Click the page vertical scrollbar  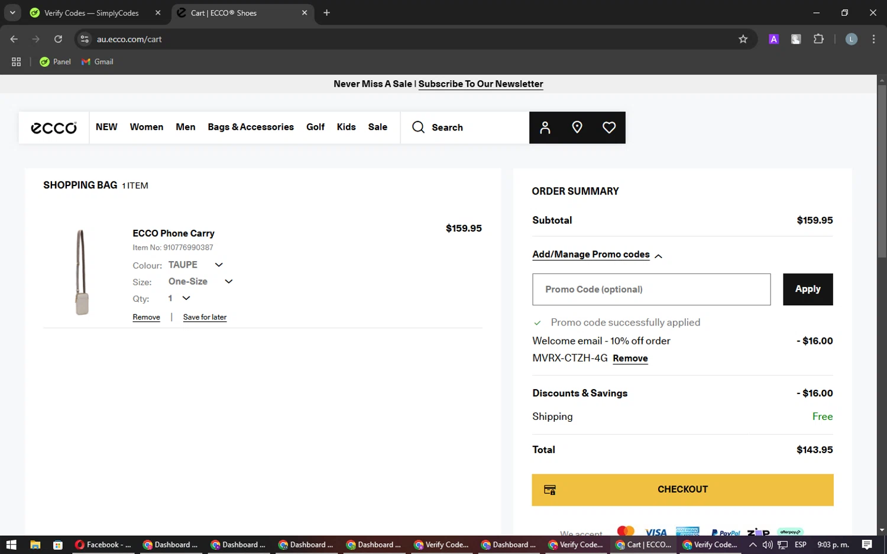(882, 171)
